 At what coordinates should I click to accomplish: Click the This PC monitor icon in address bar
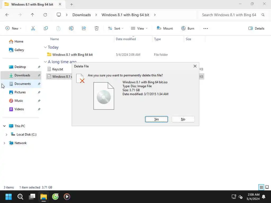pyautogui.click(x=59, y=15)
